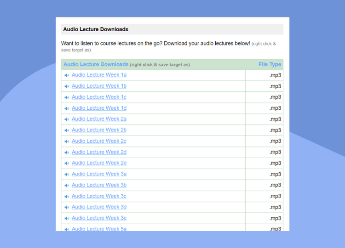Click the .mp3 cell for Week 2a

pyautogui.click(x=264, y=119)
